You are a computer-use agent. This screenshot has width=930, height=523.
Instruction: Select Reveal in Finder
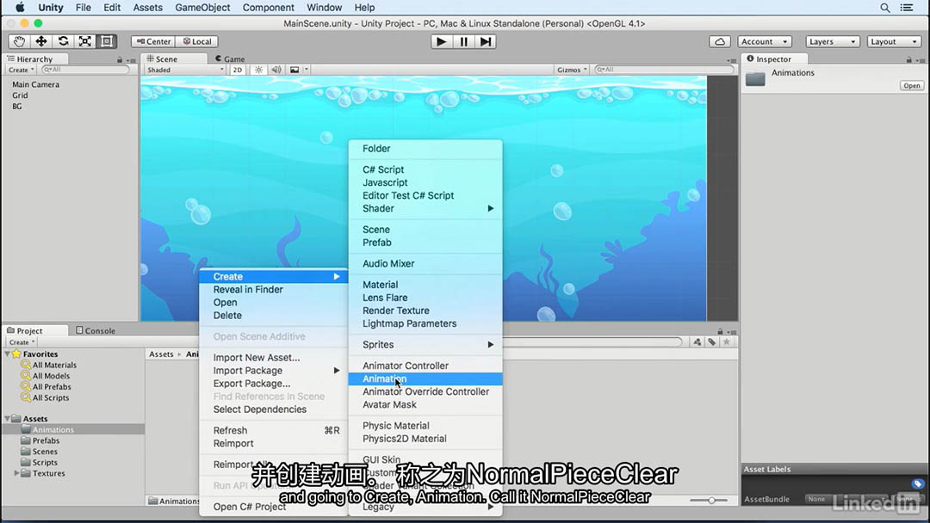coord(274,290)
